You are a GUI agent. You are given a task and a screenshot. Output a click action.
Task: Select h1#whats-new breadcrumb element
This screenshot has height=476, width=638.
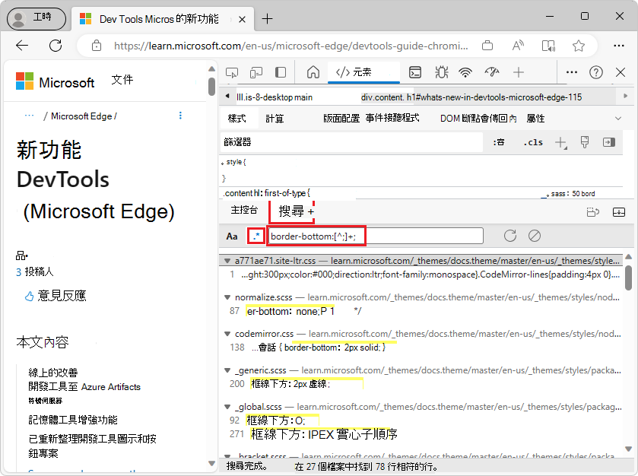(x=494, y=97)
